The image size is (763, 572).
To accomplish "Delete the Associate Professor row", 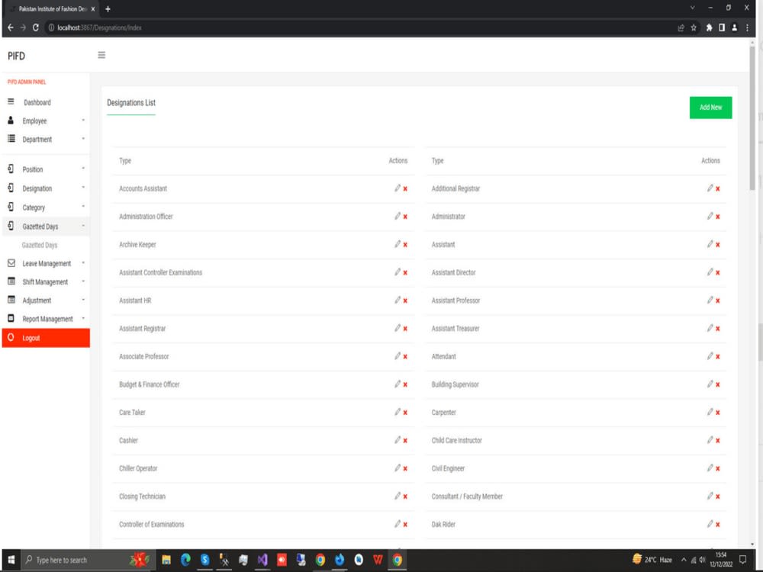I will (405, 356).
